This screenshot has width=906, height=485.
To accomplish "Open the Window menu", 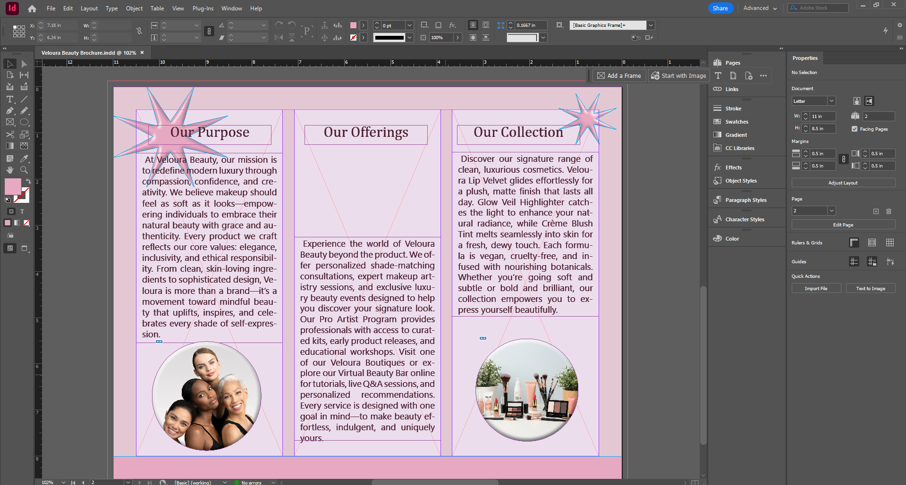I will [232, 8].
